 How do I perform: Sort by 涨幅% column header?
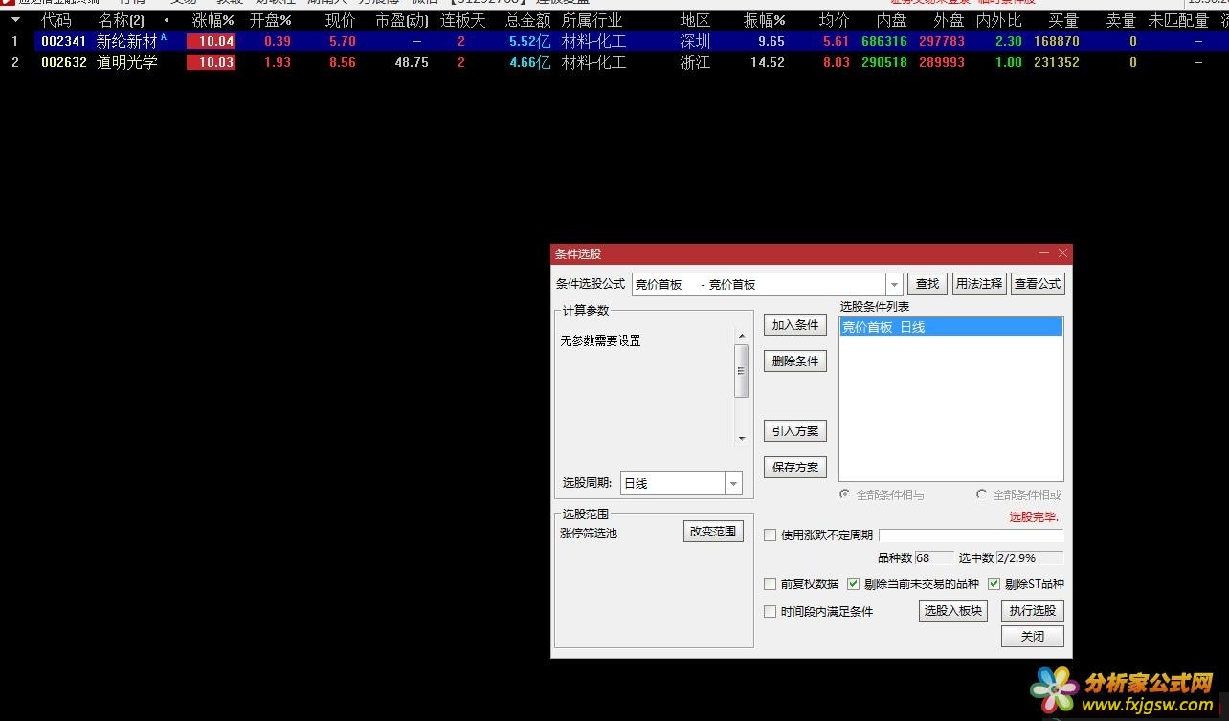212,20
